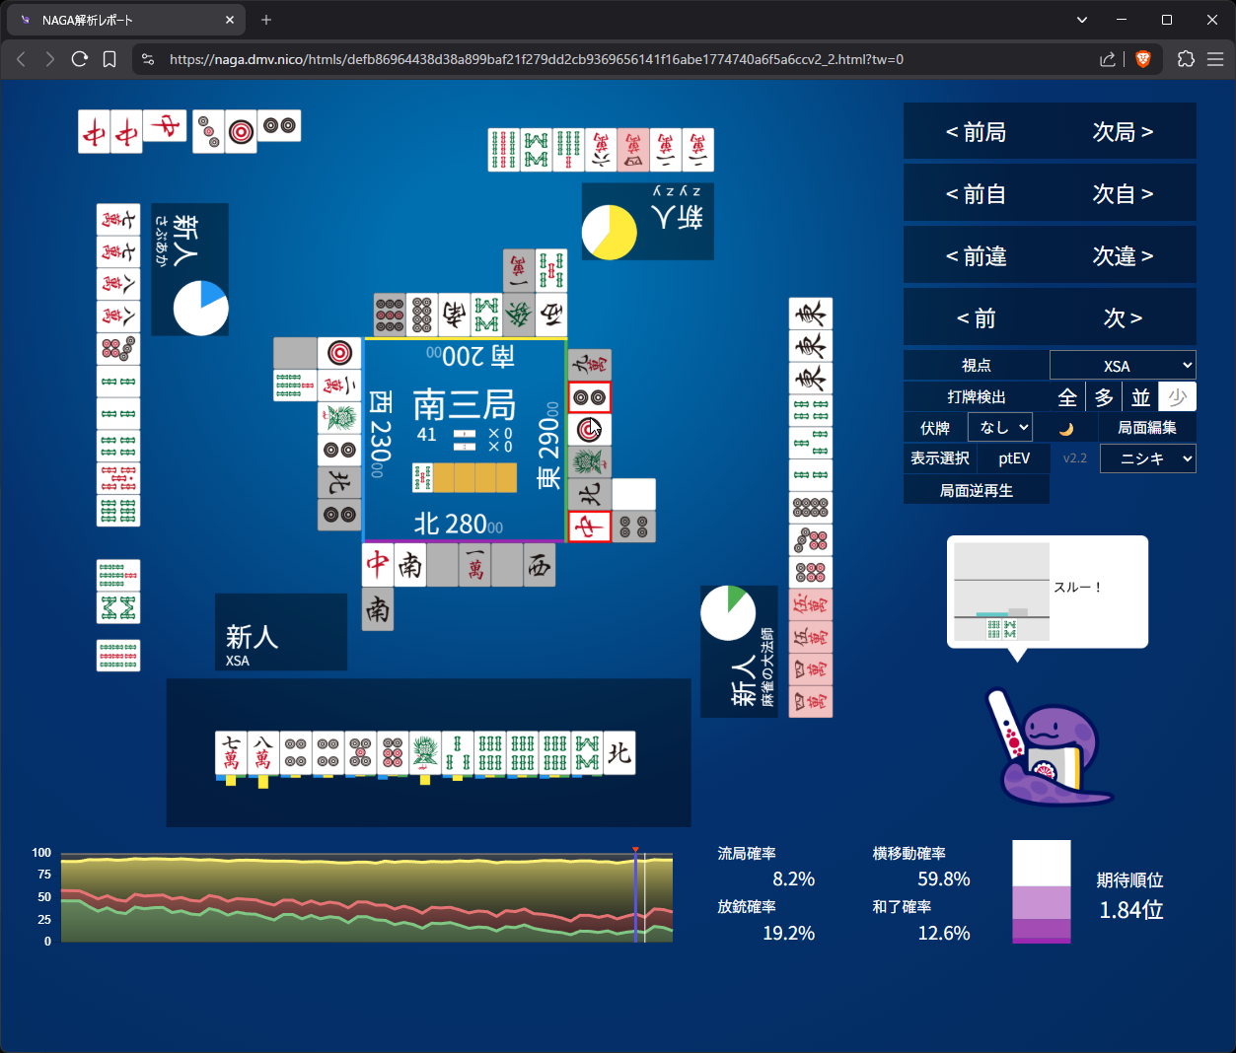Switch detection level to 並
Screen dimensions: 1236x1053
(1140, 397)
